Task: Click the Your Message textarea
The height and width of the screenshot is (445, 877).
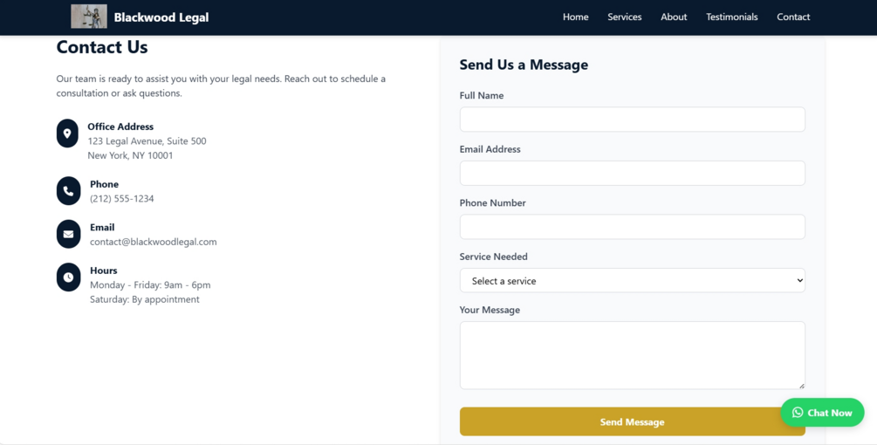Action: (x=632, y=355)
